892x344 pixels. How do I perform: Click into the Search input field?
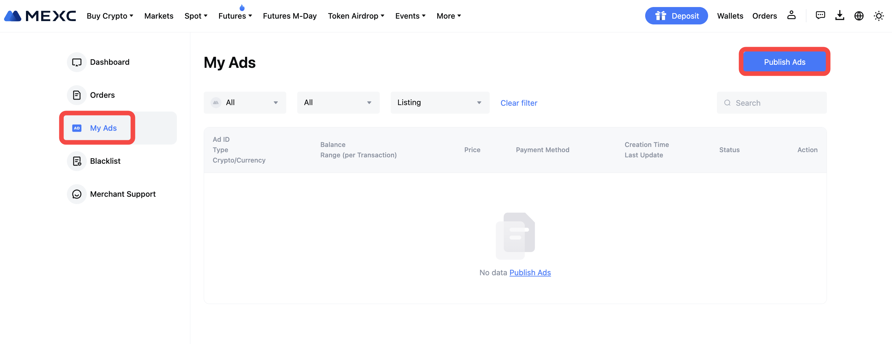click(772, 103)
